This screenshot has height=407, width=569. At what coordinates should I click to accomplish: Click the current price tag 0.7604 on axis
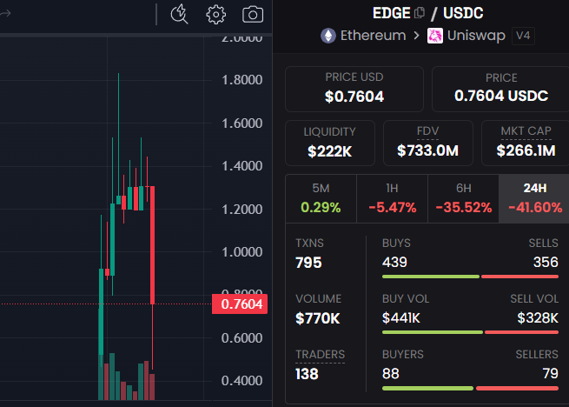point(240,304)
